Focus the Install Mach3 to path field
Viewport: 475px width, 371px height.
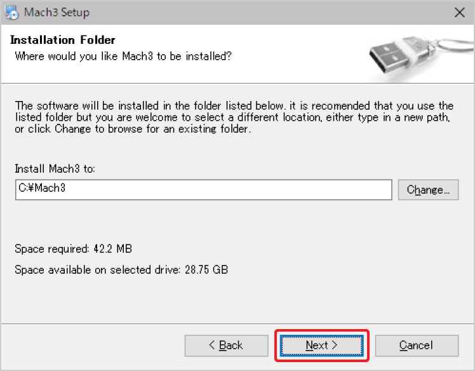(254, 190)
